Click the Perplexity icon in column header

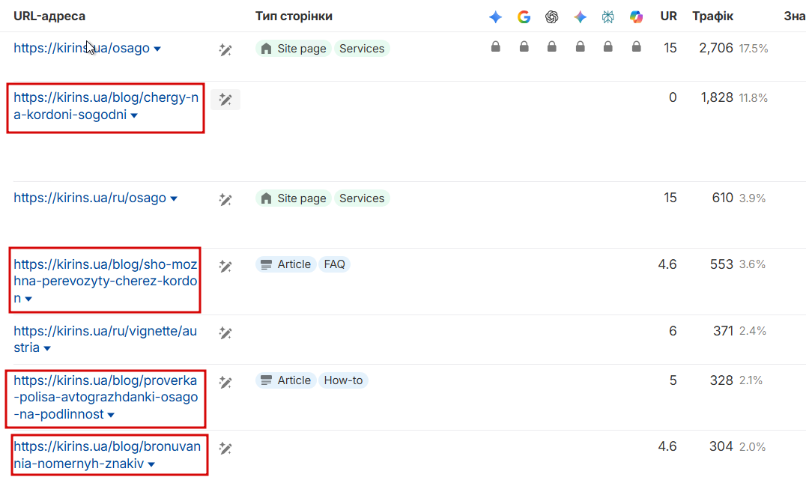607,17
